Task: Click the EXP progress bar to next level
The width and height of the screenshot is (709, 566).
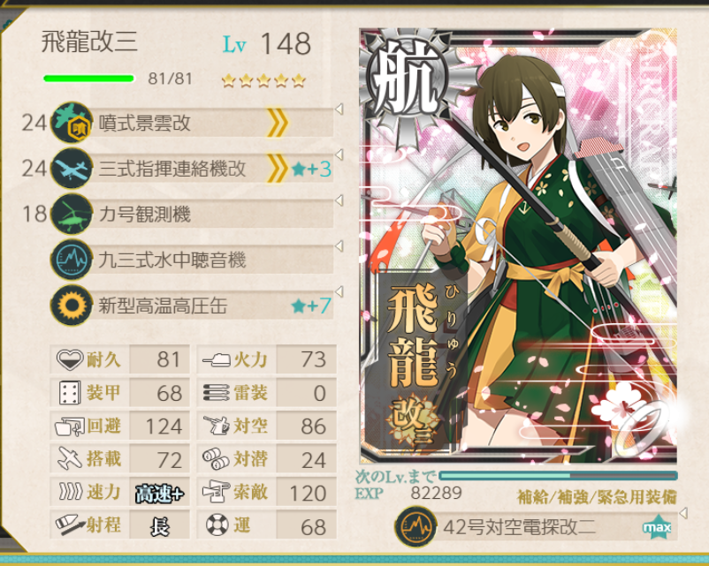Action: pos(558,476)
